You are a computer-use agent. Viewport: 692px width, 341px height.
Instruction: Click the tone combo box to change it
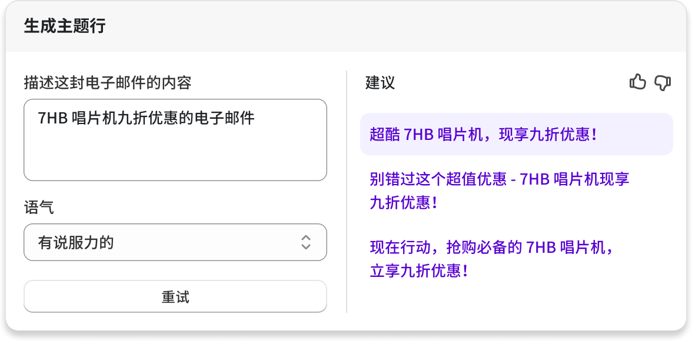175,242
